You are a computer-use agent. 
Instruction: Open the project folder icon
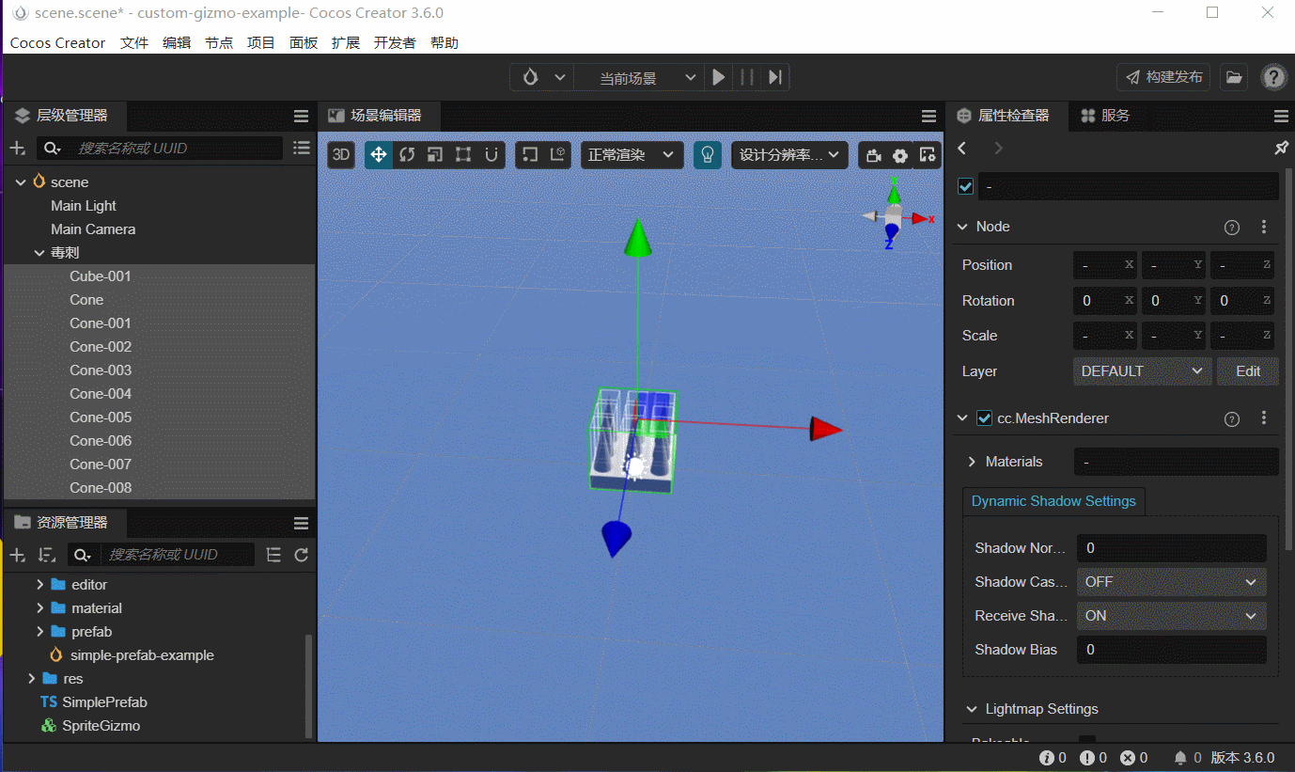(x=1233, y=77)
